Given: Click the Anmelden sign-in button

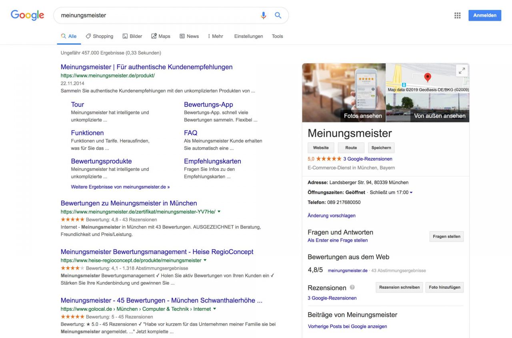Looking at the screenshot, I should pos(485,16).
